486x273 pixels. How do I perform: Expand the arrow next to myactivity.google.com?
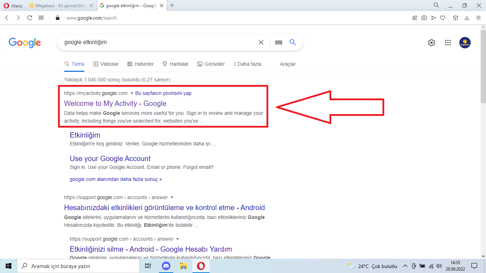click(x=131, y=93)
